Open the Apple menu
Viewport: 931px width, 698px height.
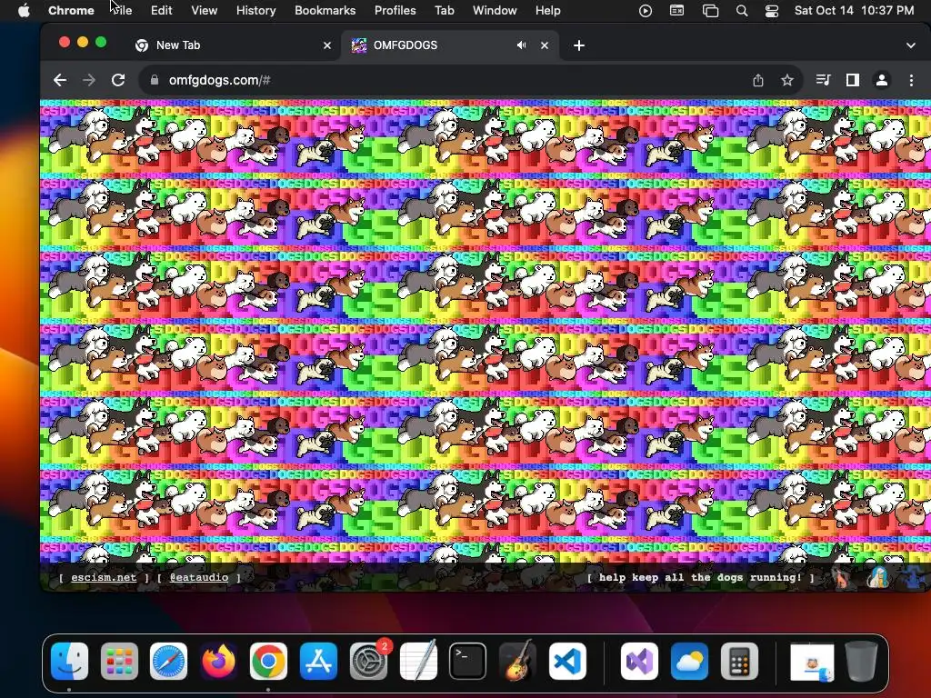click(x=24, y=10)
